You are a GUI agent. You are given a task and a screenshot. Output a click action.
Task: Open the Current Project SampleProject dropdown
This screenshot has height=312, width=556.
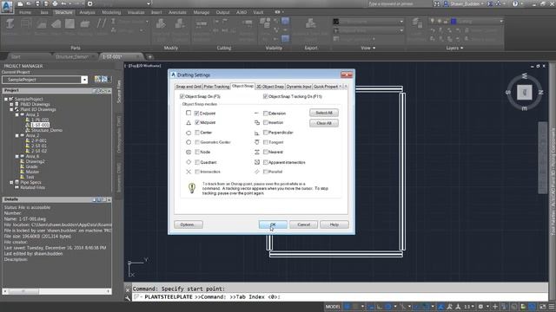tap(84, 80)
